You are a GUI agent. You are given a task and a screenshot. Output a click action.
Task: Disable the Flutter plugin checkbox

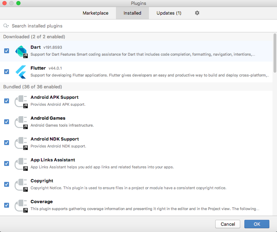tap(7, 72)
